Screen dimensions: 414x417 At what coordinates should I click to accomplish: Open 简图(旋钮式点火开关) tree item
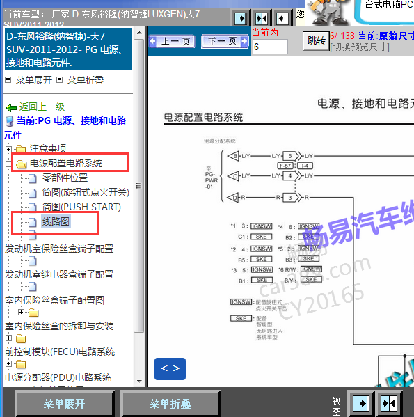[86, 192]
